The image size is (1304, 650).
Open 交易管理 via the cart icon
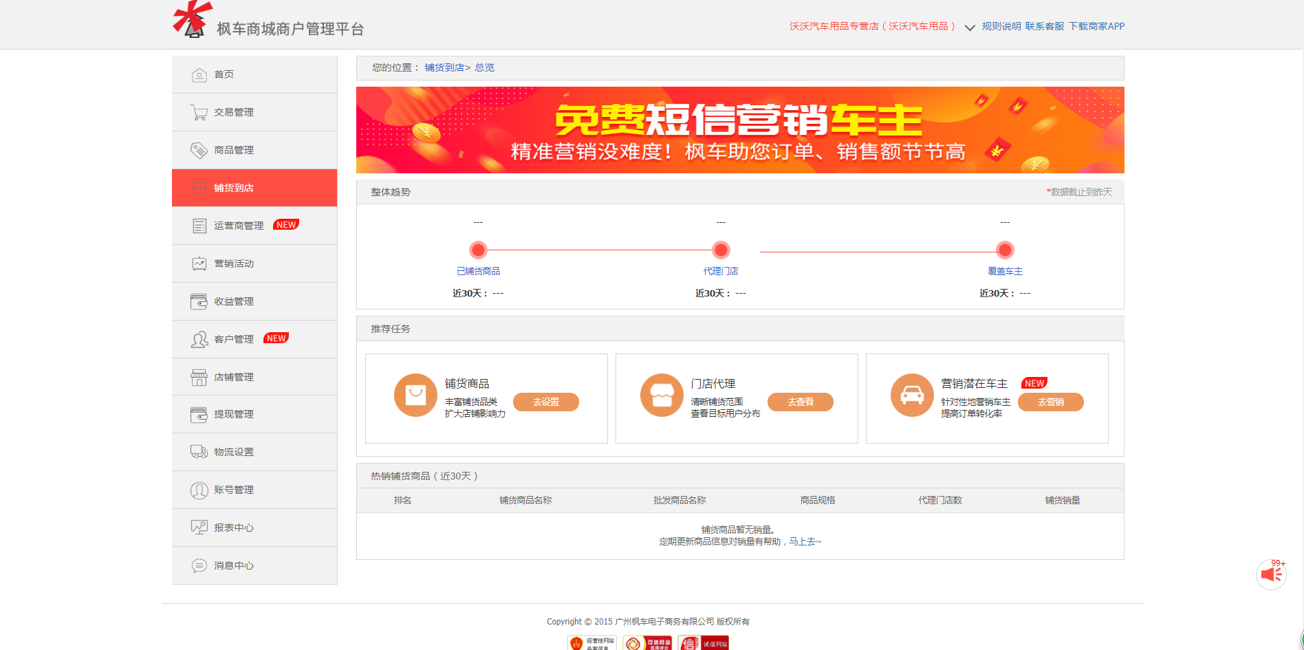(x=199, y=111)
